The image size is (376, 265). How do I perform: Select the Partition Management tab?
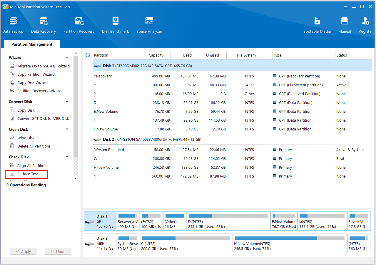coord(32,44)
